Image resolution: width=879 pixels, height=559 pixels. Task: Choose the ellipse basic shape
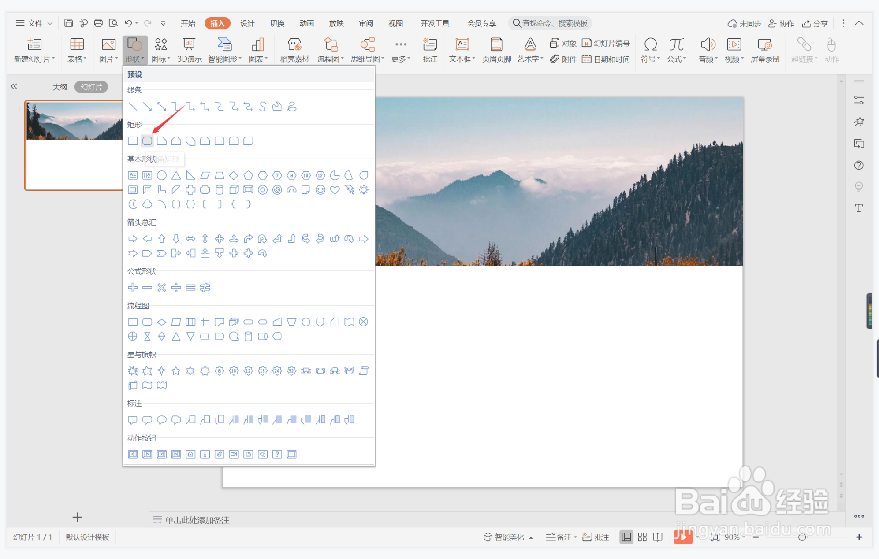coord(162,175)
